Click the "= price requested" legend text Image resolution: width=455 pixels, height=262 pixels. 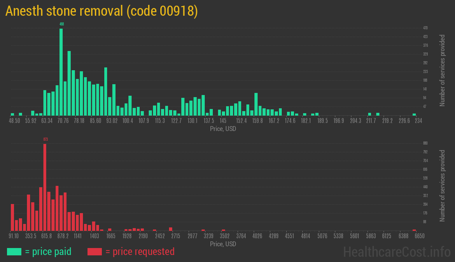click(140, 252)
